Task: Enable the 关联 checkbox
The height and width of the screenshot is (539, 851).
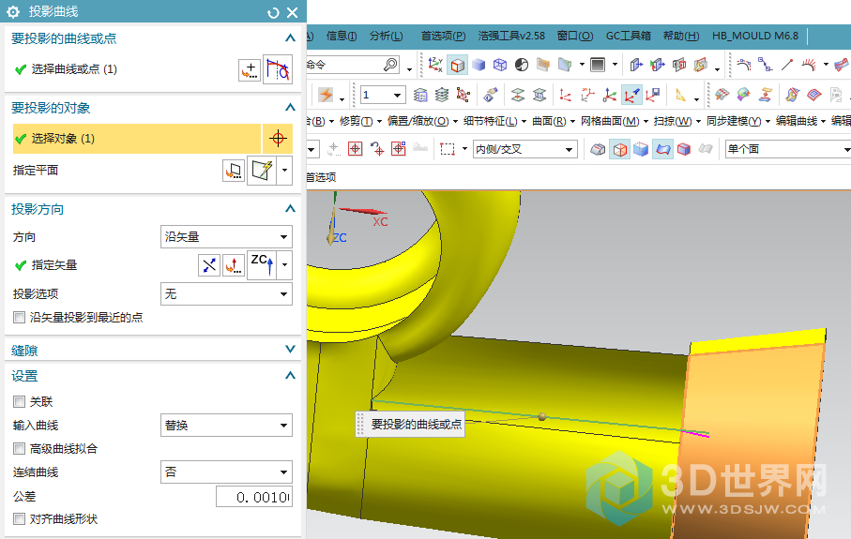Action: [x=19, y=402]
